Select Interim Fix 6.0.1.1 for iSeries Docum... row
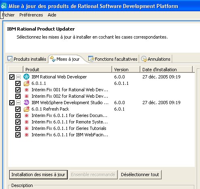 click(x=69, y=115)
